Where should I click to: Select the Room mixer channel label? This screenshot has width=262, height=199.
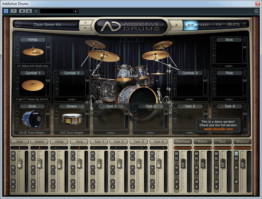[x=203, y=142]
